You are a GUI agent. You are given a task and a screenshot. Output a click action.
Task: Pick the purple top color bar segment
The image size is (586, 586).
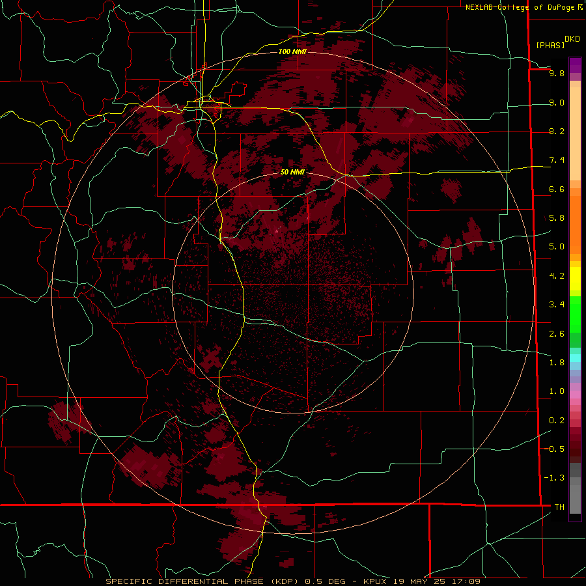pos(575,65)
